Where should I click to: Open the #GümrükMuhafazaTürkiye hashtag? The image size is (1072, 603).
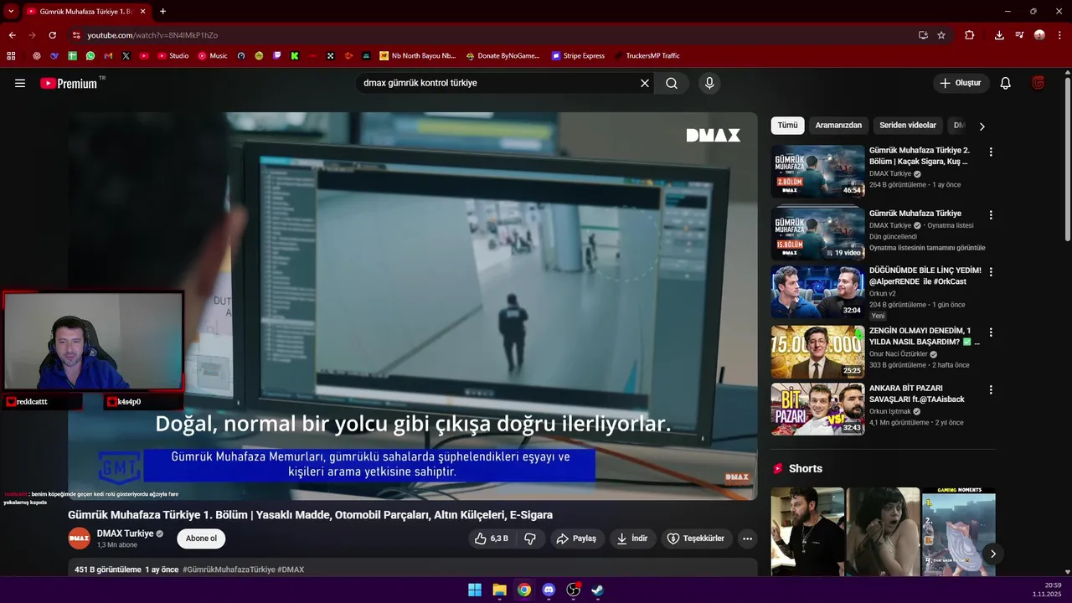coord(229,569)
